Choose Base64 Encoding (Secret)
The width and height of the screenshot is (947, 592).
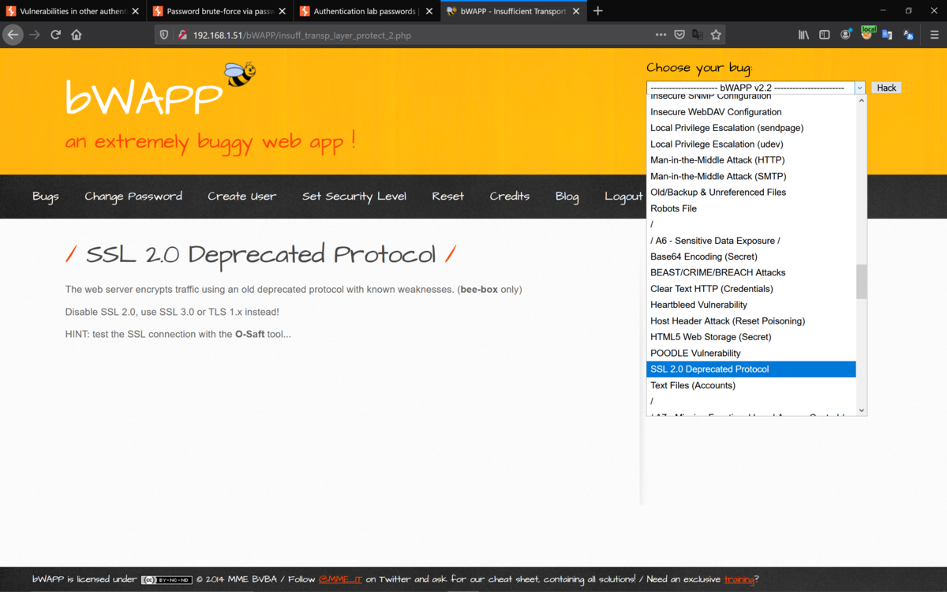pyautogui.click(x=750, y=257)
